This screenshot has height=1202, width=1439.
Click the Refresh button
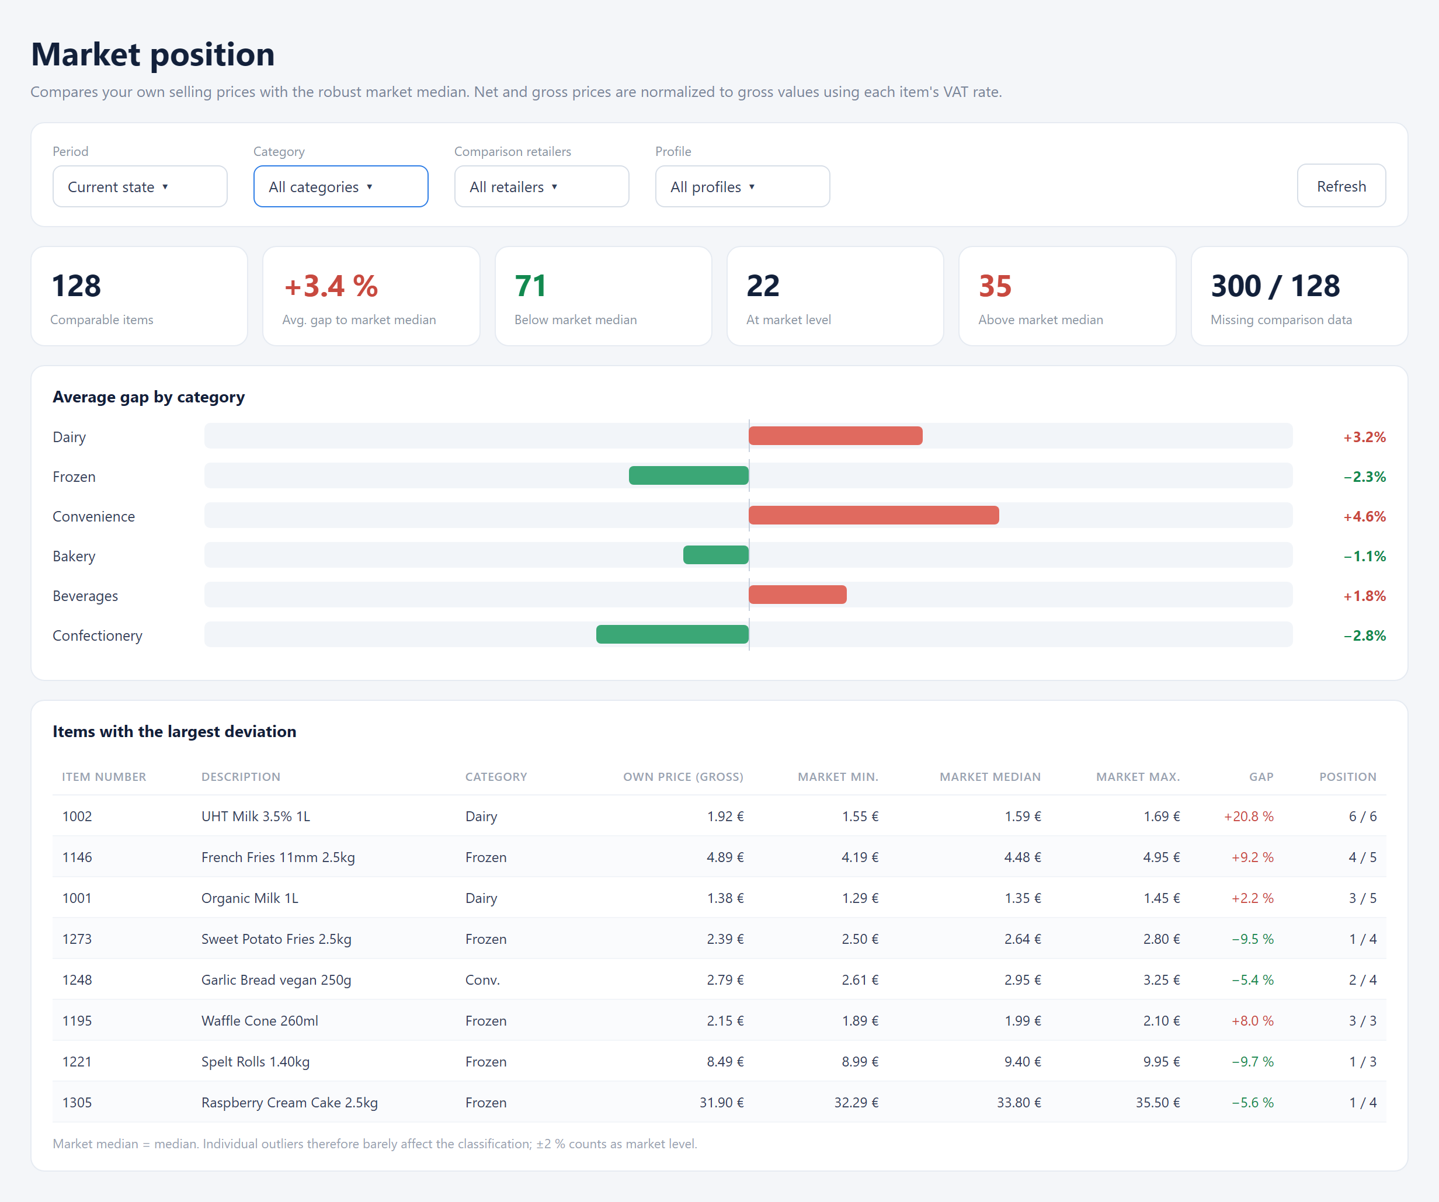pyautogui.click(x=1341, y=186)
